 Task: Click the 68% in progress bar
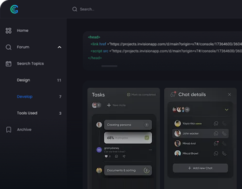click(x=128, y=138)
